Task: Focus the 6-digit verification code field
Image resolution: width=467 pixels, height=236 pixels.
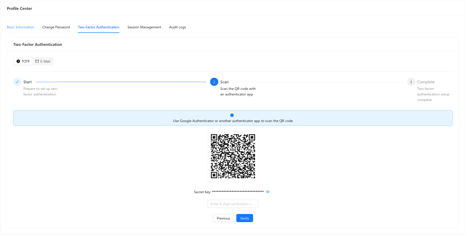Action: tap(233, 204)
